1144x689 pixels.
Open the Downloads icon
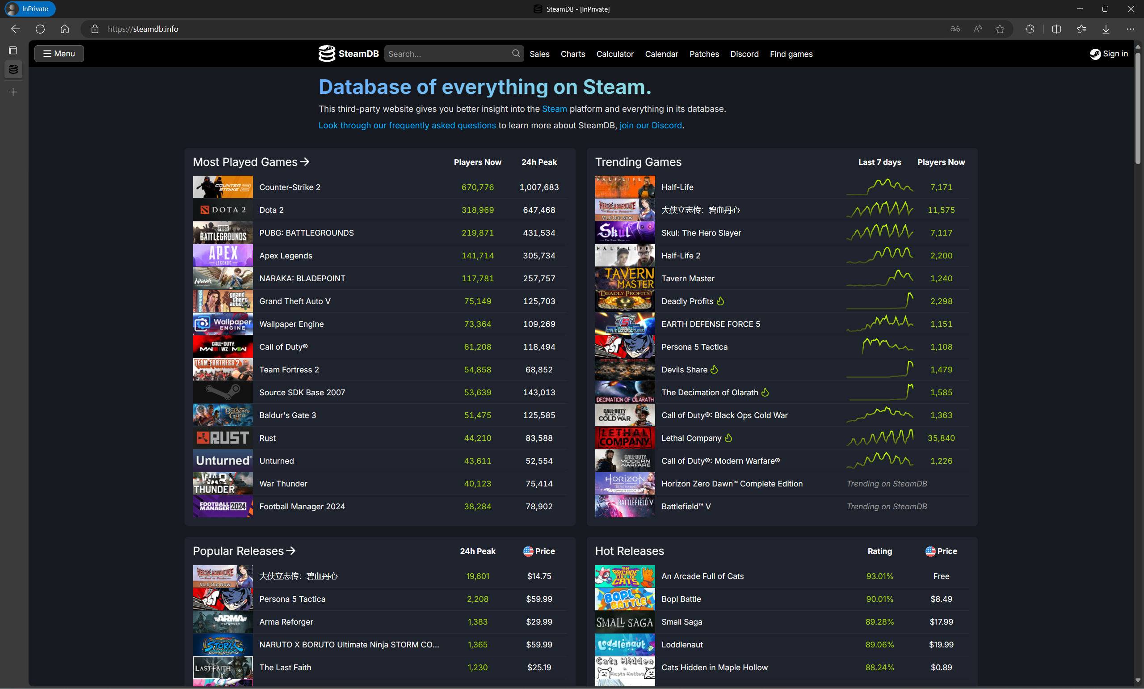coord(1106,29)
